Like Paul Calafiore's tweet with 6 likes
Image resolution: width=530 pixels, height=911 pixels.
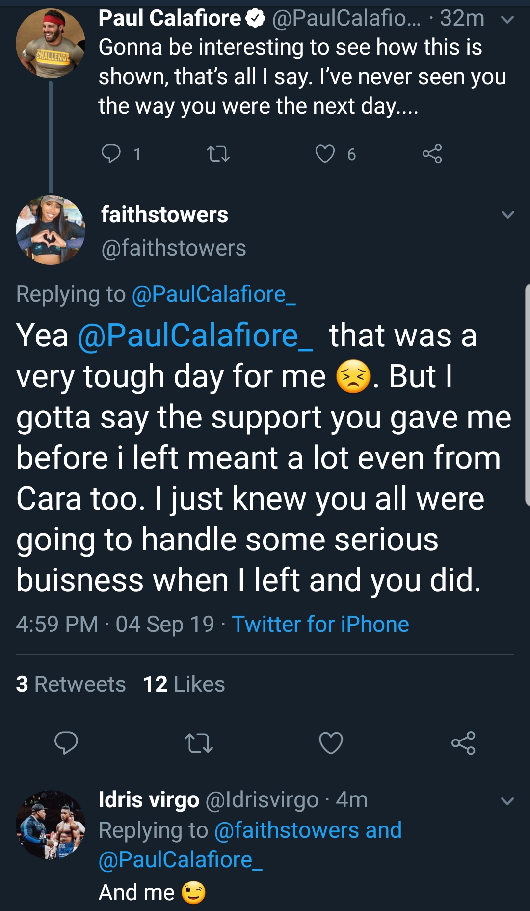pos(325,154)
